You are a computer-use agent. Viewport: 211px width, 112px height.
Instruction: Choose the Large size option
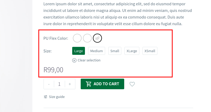click(x=79, y=51)
